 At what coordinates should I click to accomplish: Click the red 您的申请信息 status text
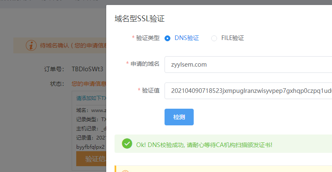click(x=88, y=84)
